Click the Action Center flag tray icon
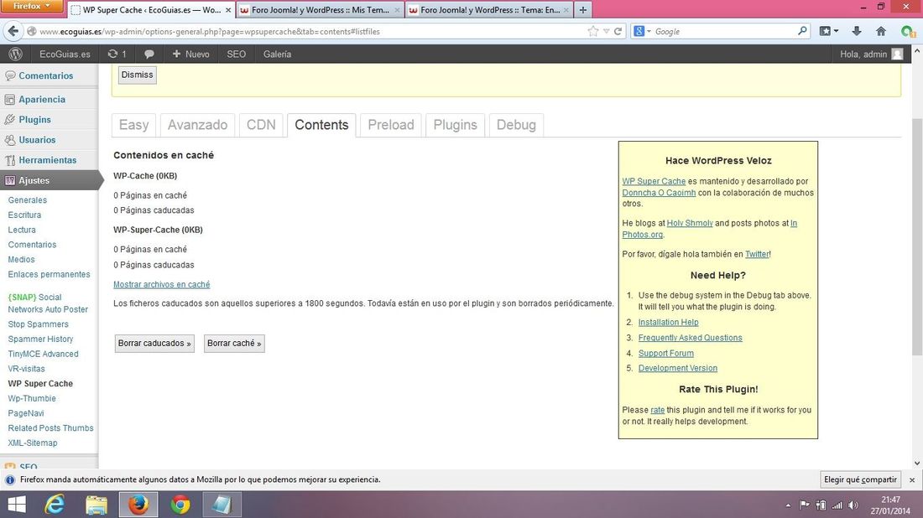Image resolution: width=923 pixels, height=518 pixels. [x=804, y=505]
